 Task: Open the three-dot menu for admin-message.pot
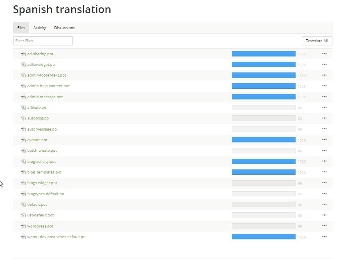(x=324, y=97)
